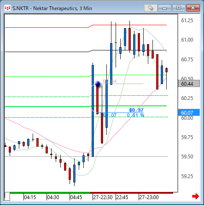Click the red session bar above time axis
The image size is (204, 205).
(x=132, y=193)
